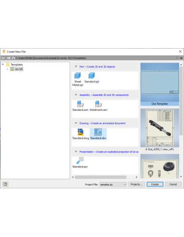The width and height of the screenshot is (184, 237).
Task: Select the Standard.idw drawing template
Action: (x=98, y=134)
